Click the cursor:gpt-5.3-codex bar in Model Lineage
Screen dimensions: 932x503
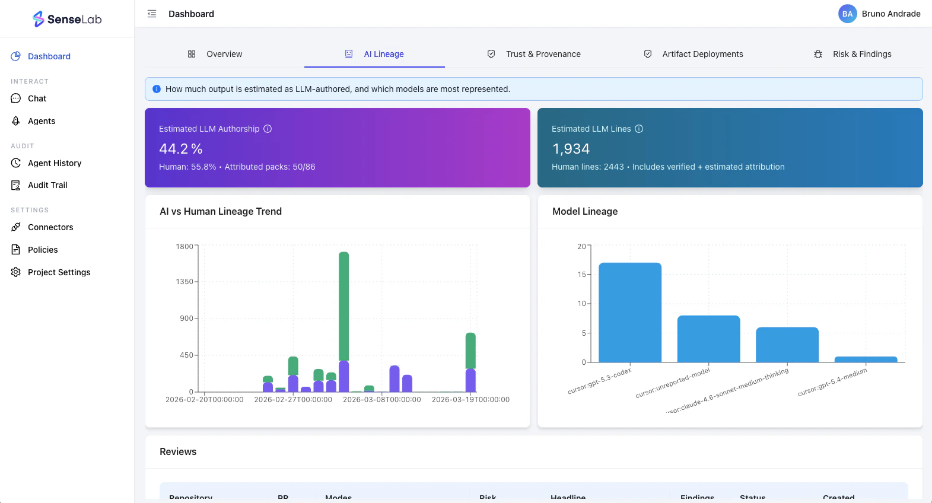tap(629, 312)
